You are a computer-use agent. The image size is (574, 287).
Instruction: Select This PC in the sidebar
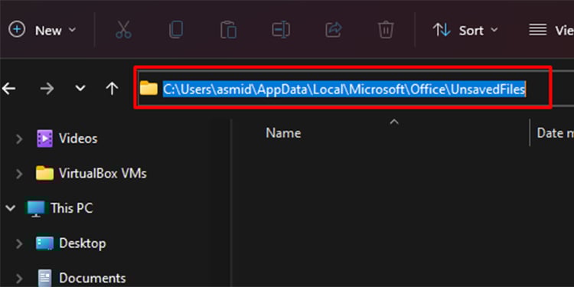tap(72, 208)
